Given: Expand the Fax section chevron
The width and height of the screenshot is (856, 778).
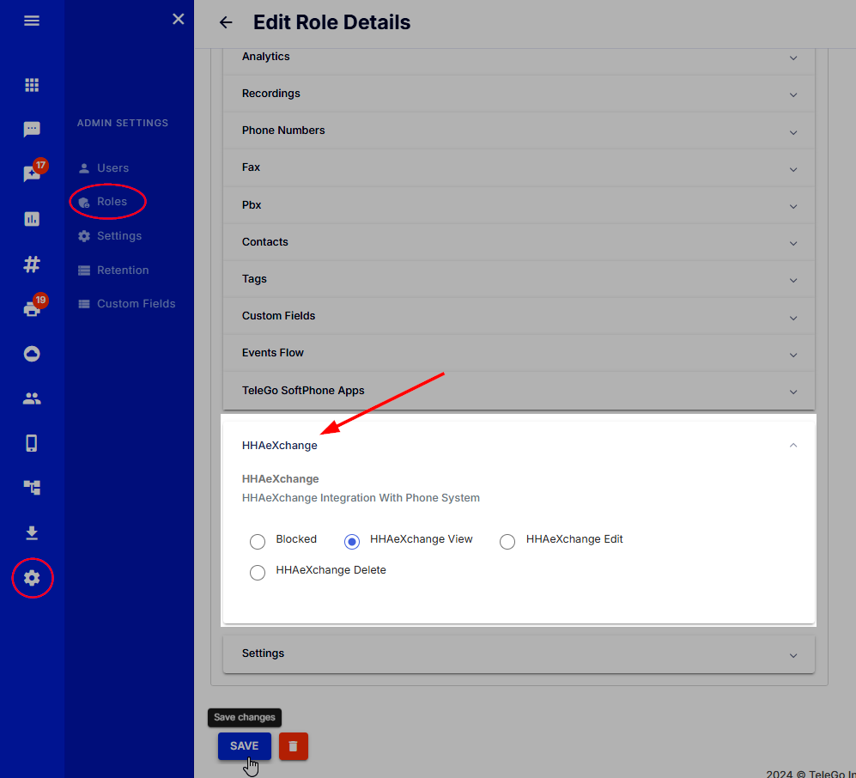Looking at the screenshot, I should pos(793,170).
